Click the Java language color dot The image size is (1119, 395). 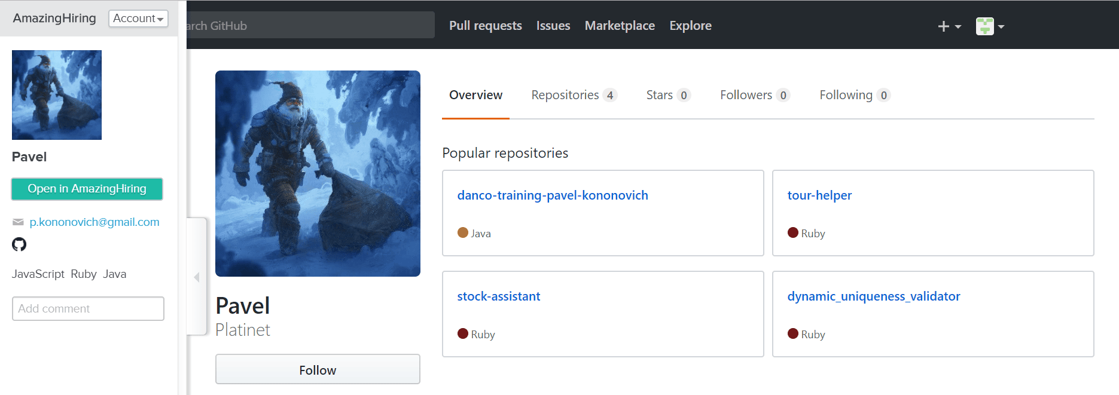tap(462, 233)
